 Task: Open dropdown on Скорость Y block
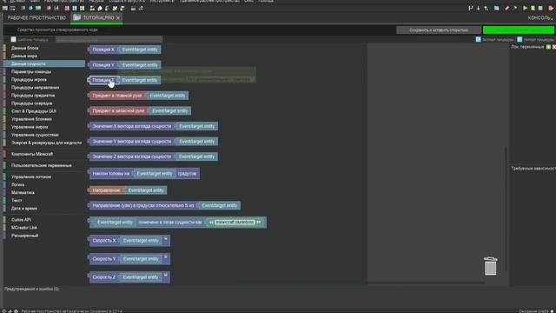pyautogui.click(x=166, y=257)
